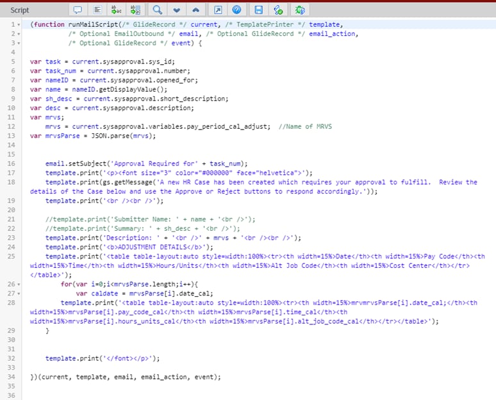Click the commented 'Submitter Name' line
The image size is (496, 400).
pos(150,219)
